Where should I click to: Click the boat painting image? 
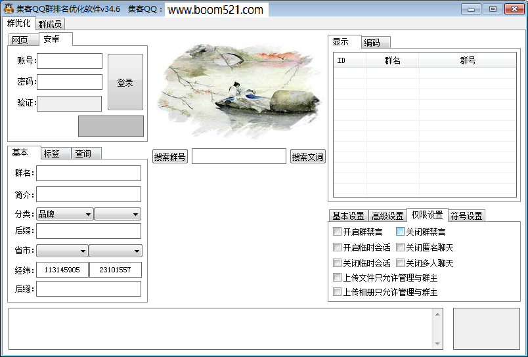pos(239,90)
